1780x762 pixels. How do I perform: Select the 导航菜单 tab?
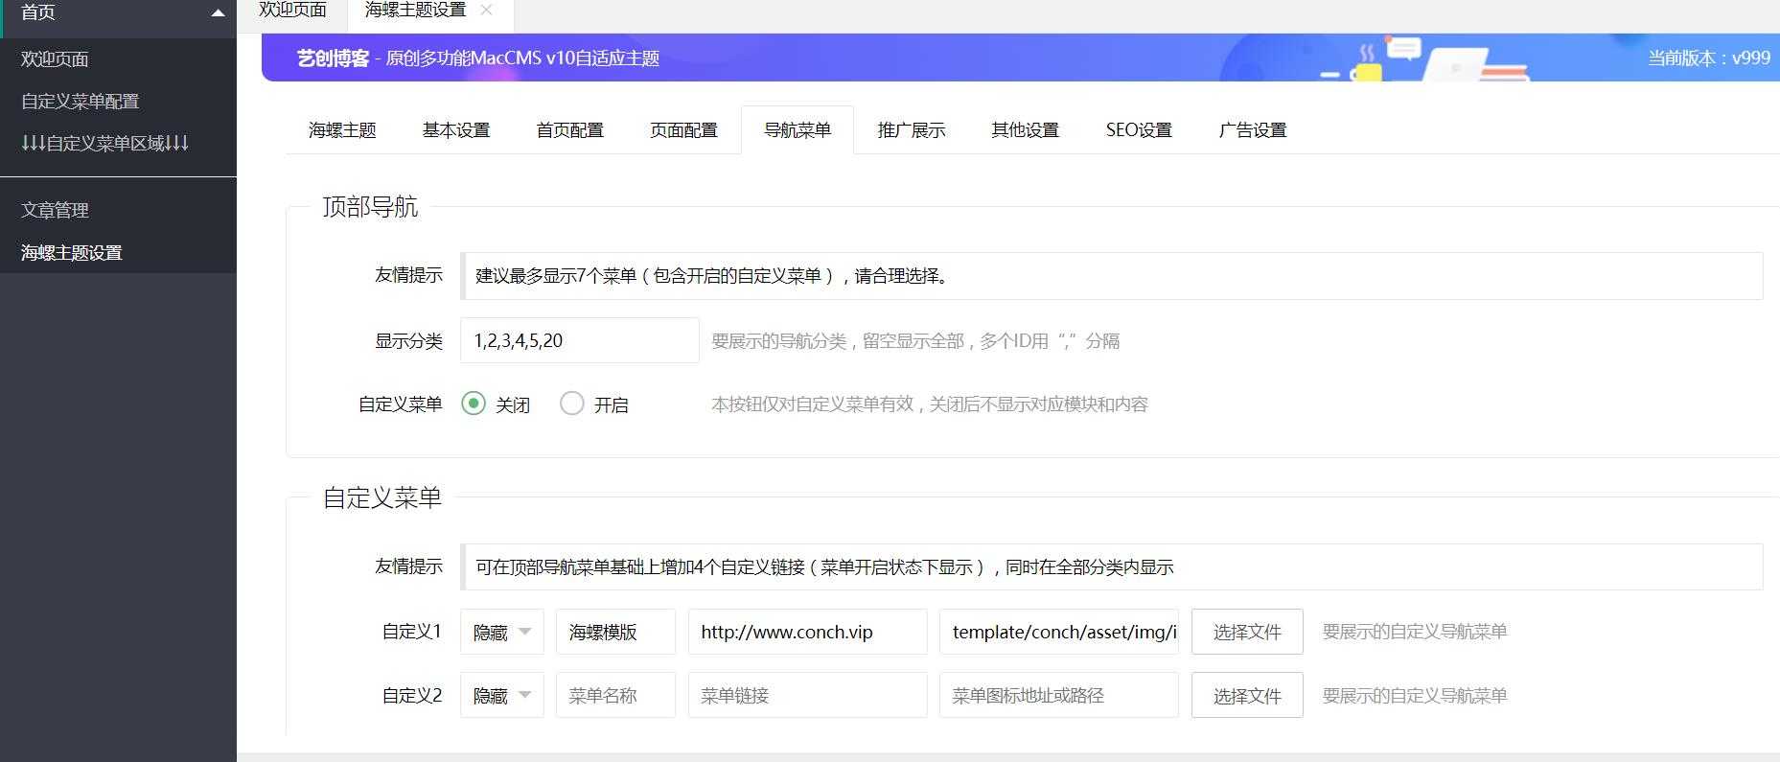tap(798, 129)
